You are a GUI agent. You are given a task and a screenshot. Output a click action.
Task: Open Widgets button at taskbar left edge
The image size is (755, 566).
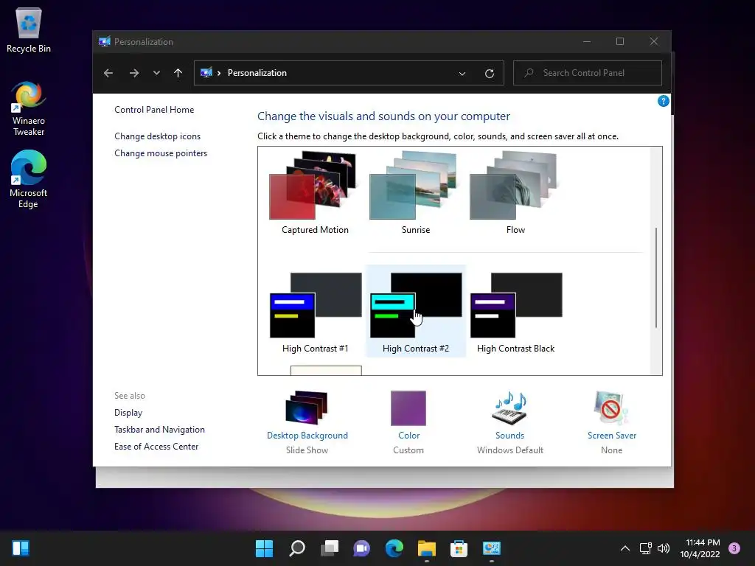[x=21, y=548]
